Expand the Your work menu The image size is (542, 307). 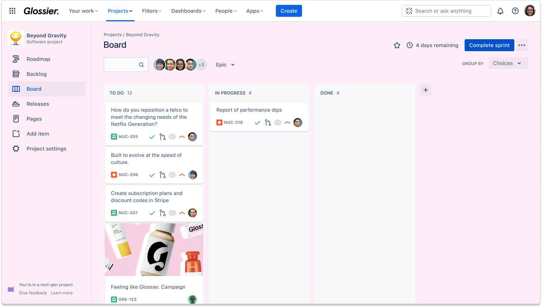[x=83, y=11]
